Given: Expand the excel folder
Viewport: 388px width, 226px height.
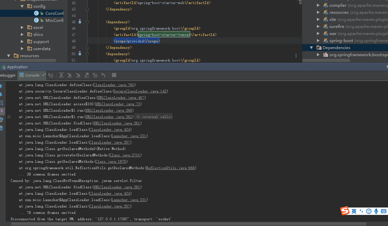Looking at the screenshot, I should pyautogui.click(x=22, y=28).
